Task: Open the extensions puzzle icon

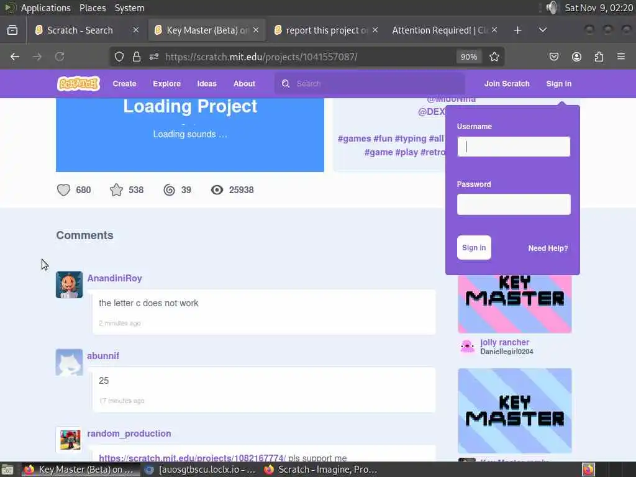Action: click(x=599, y=57)
